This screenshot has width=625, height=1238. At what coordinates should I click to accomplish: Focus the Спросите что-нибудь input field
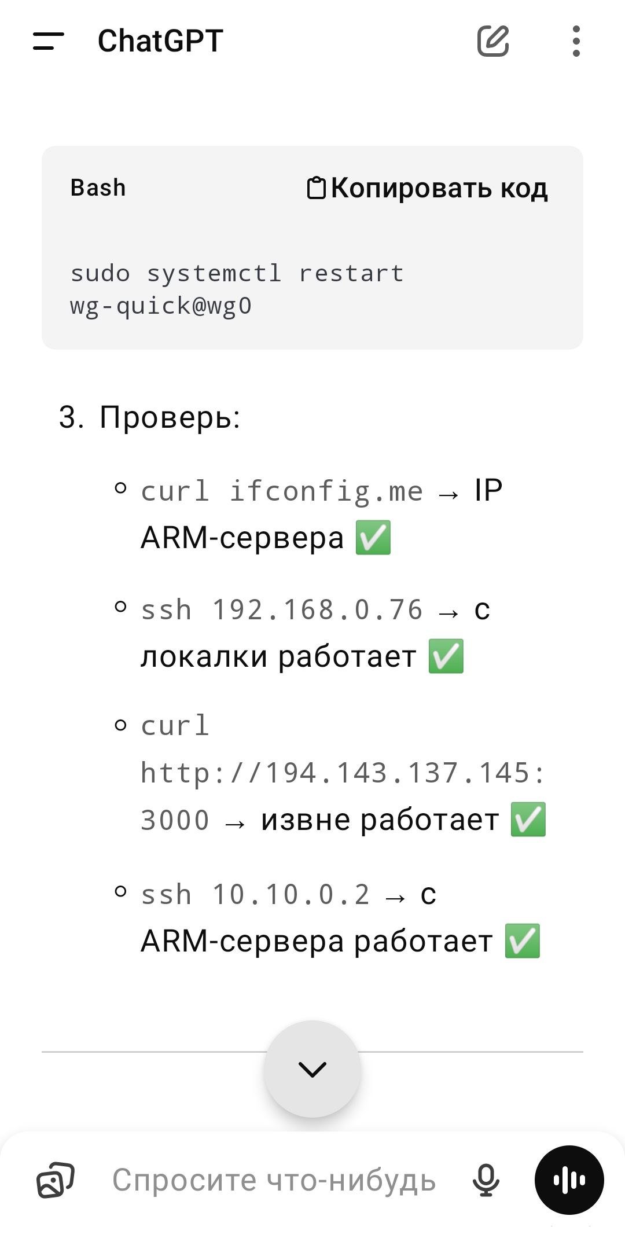[x=274, y=1180]
